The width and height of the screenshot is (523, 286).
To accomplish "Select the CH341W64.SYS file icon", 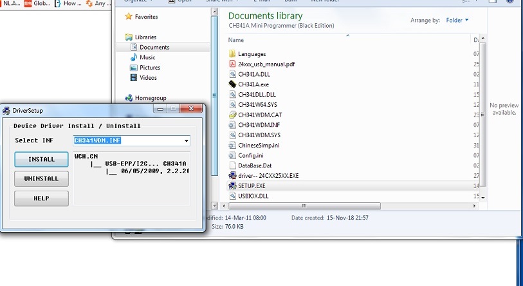I will [x=232, y=104].
